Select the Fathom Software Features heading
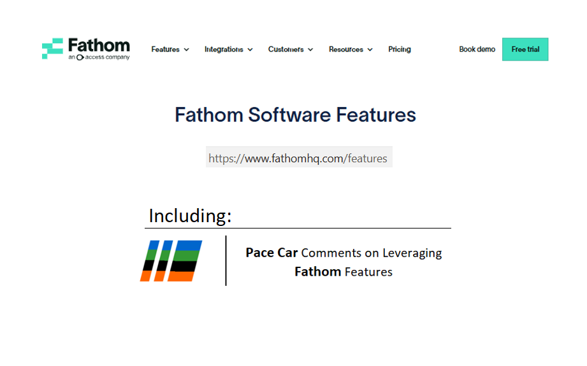The width and height of the screenshot is (587, 366). pos(295,115)
